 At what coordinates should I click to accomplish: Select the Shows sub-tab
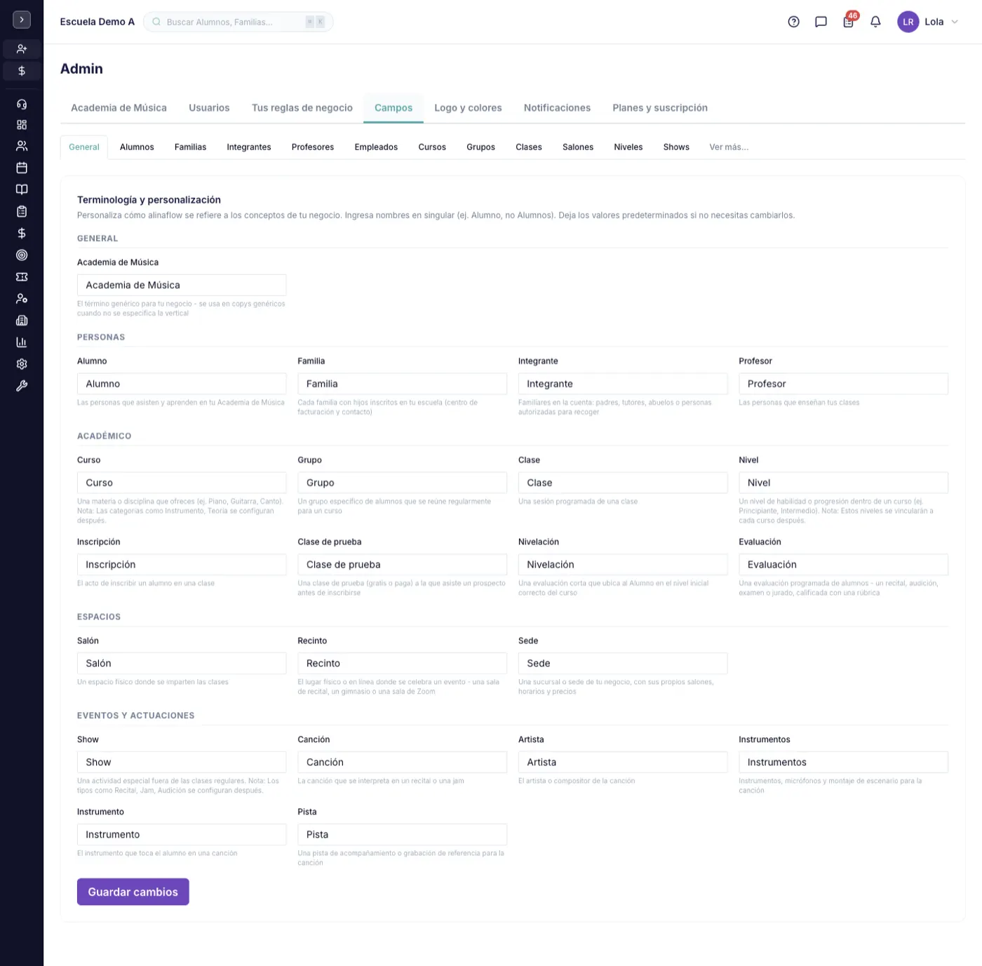tap(676, 147)
